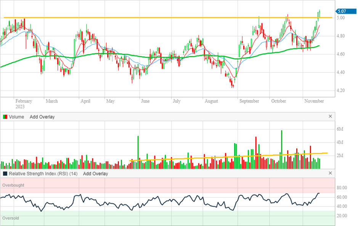The width and height of the screenshot is (358, 226).
Task: Click the September label on time axis
Action: point(249,101)
